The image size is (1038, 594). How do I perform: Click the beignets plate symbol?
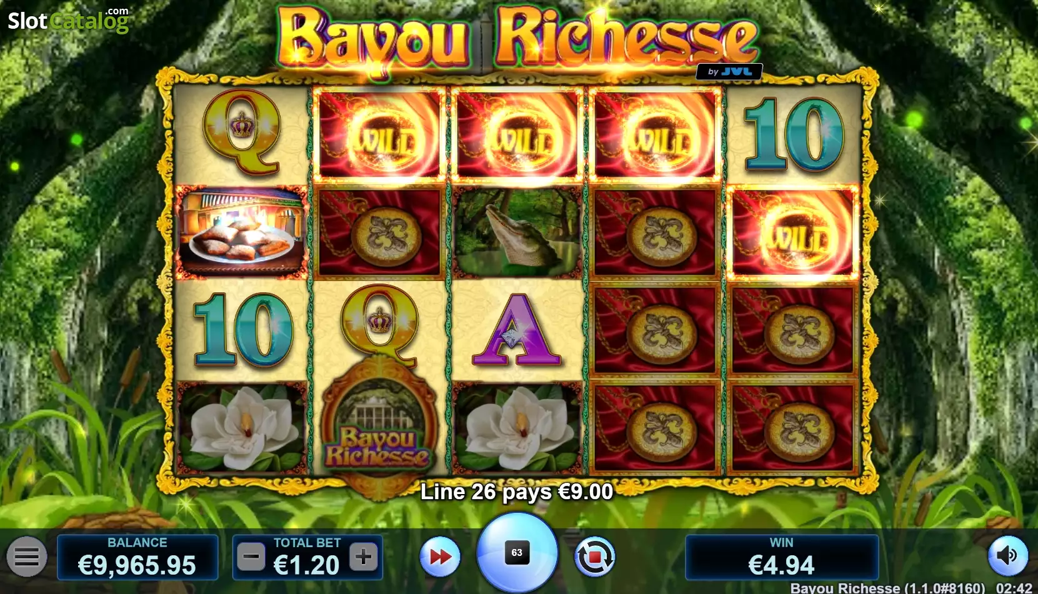pyautogui.click(x=241, y=232)
